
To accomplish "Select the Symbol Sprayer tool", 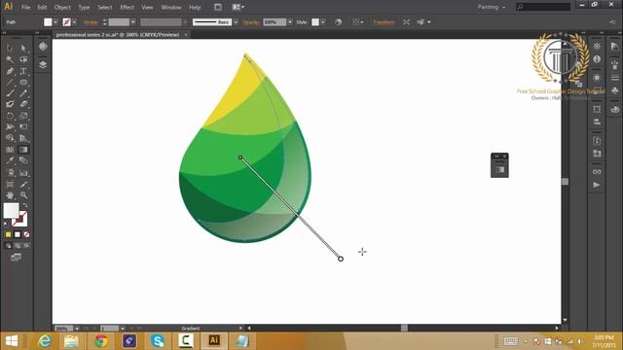I will [x=10, y=173].
